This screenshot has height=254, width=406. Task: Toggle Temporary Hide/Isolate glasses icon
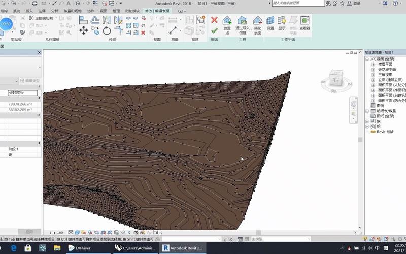point(123,232)
